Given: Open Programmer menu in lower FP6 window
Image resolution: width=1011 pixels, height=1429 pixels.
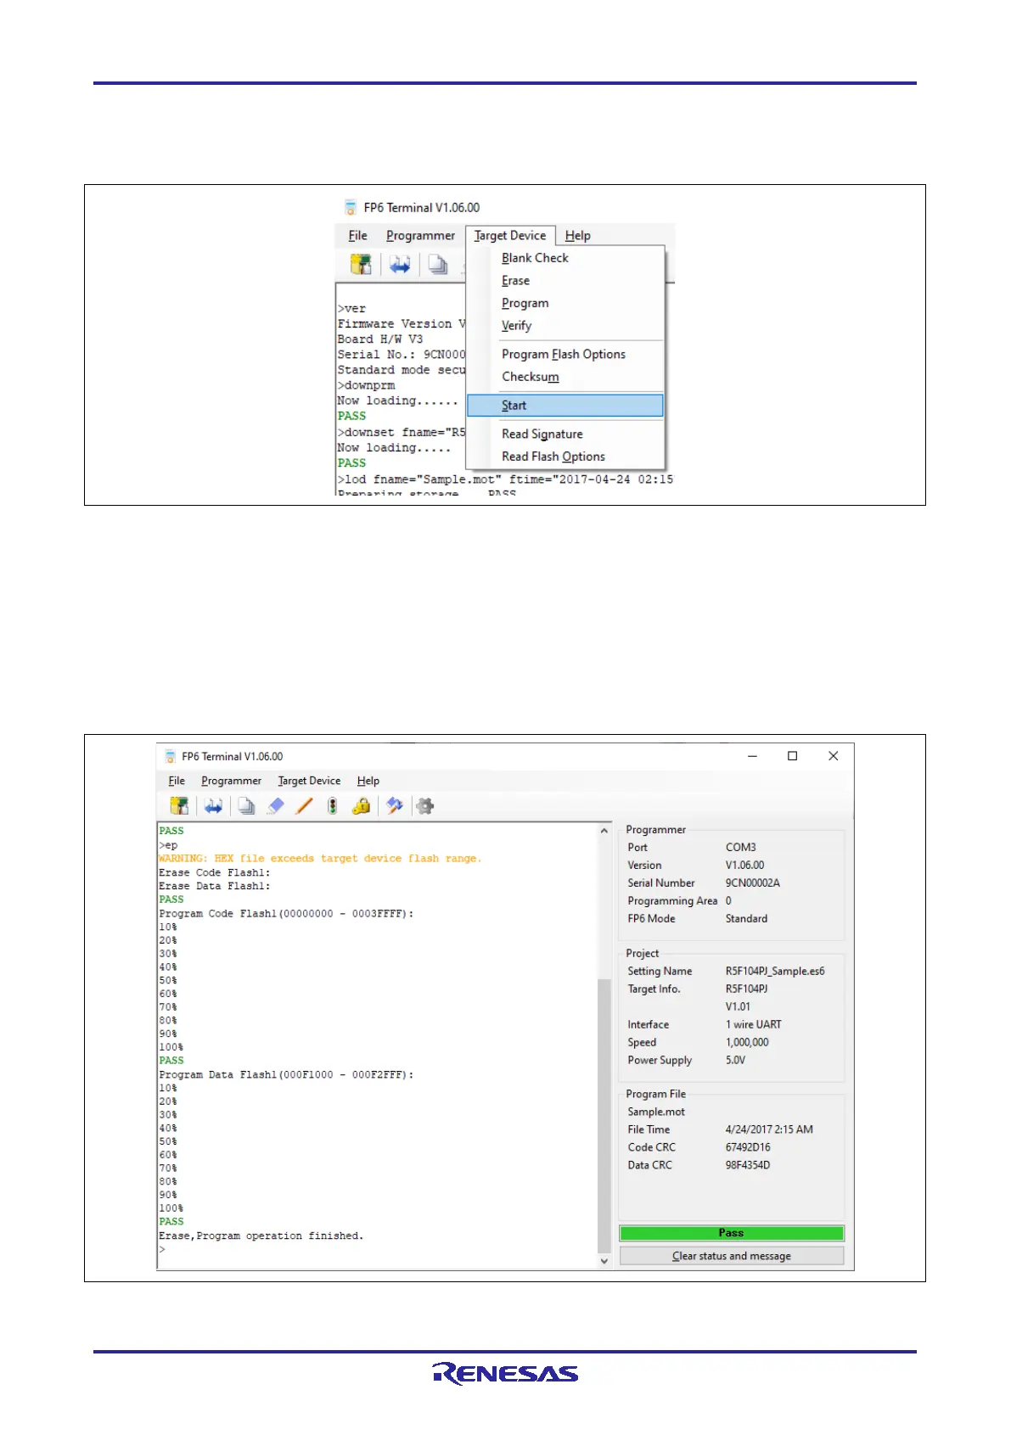Looking at the screenshot, I should click(x=231, y=781).
